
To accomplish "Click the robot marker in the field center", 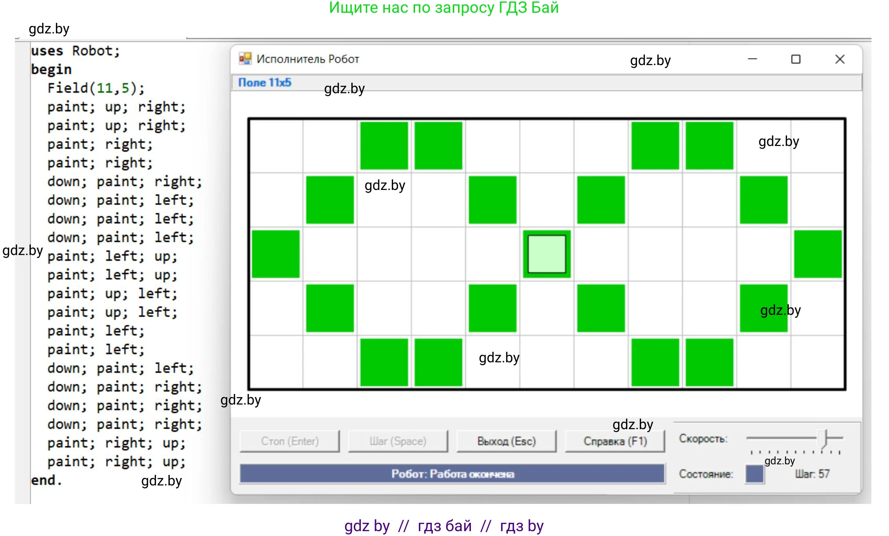I will coord(547,254).
